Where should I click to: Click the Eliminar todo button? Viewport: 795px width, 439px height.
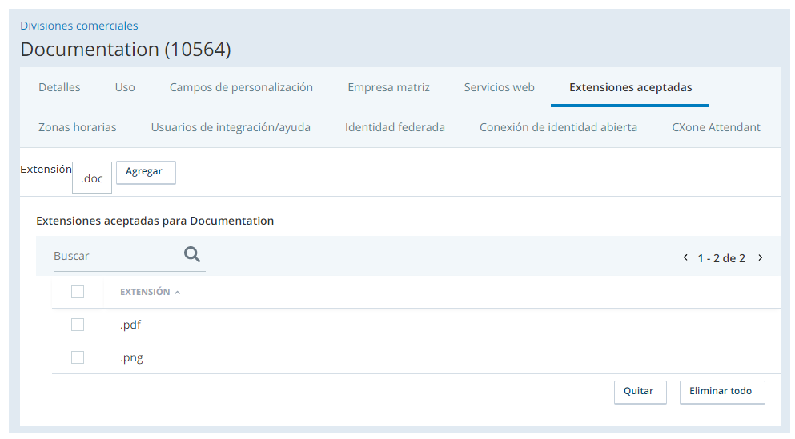point(722,392)
